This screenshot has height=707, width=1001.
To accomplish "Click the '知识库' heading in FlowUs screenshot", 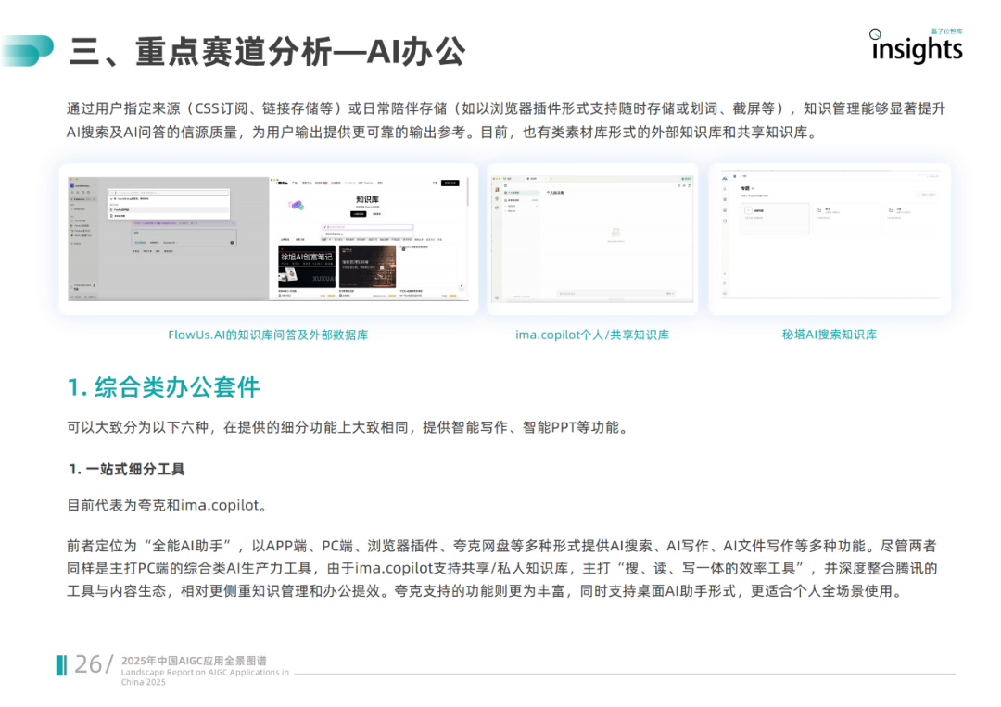I will coord(367,200).
